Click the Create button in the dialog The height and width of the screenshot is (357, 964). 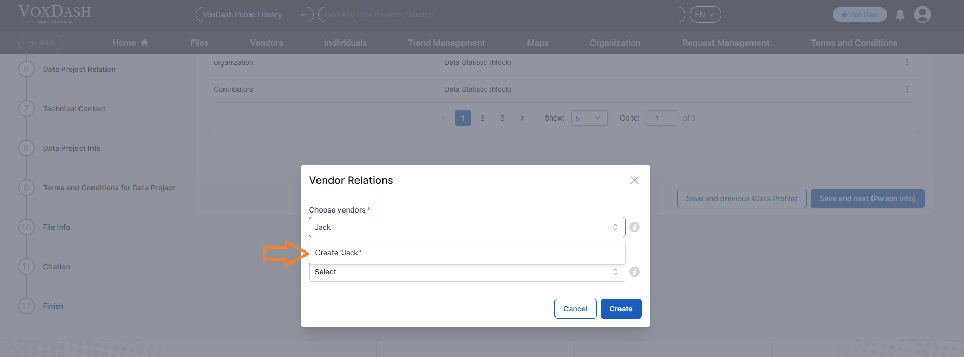tap(621, 309)
